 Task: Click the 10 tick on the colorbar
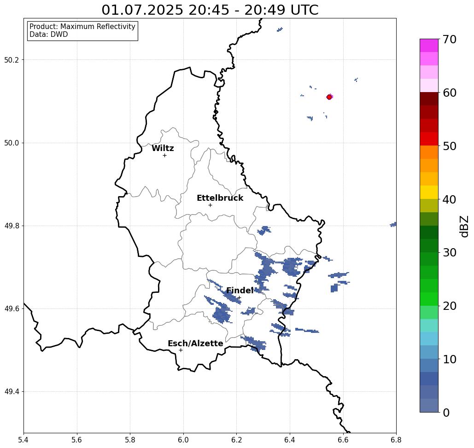click(449, 359)
